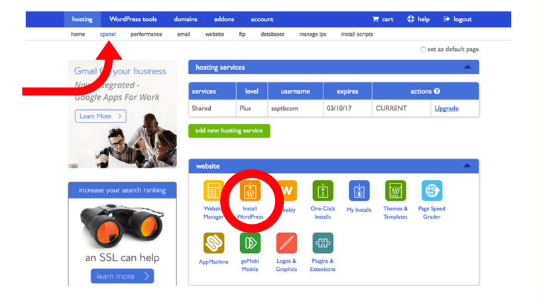This screenshot has width=537, height=298.
Task: Launch the AppMachine icon
Action: coord(213,243)
